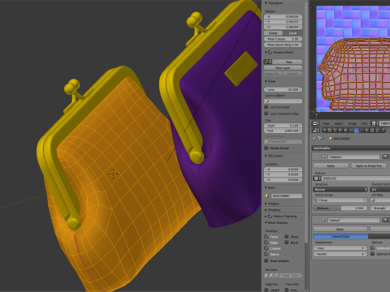This screenshot has height=292, width=390.
Task: Collapse the Subsurf modifier panel
Action: (x=315, y=220)
